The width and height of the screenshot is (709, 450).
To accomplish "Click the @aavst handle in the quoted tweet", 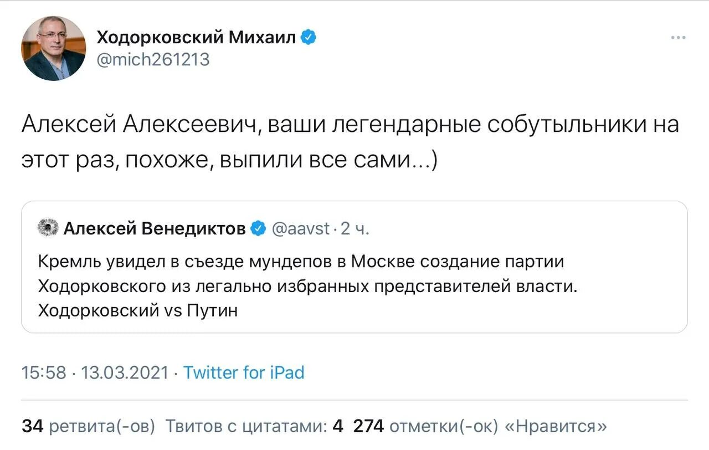I will click(x=301, y=228).
